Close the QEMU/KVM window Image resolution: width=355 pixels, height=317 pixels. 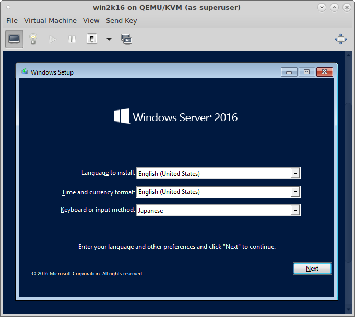coord(347,7)
